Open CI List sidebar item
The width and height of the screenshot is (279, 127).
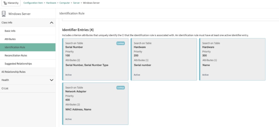coord(28,88)
